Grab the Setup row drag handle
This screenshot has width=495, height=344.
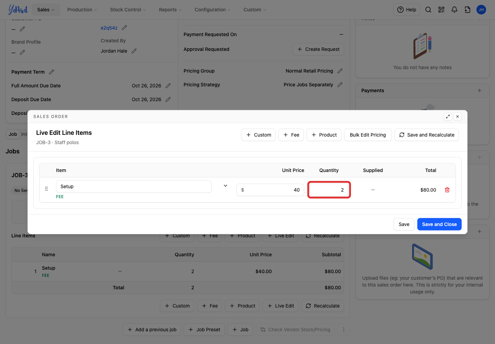[46, 189]
